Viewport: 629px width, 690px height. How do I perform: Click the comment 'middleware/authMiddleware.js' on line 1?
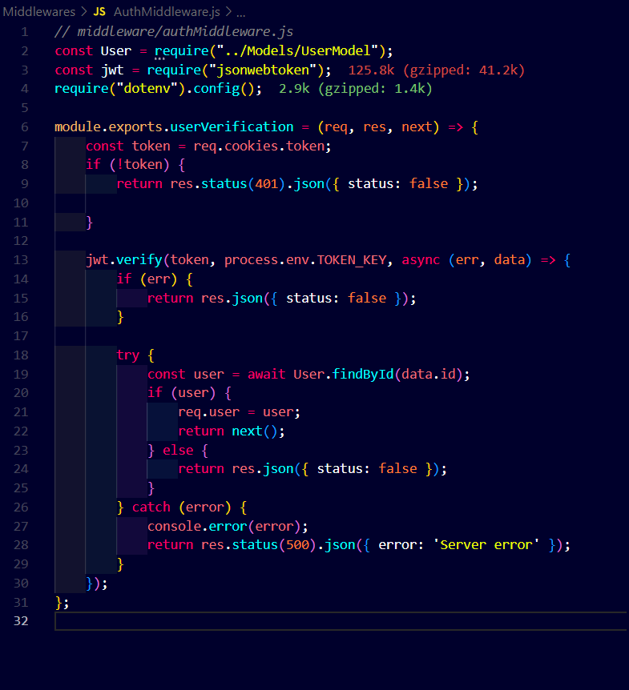pos(185,32)
